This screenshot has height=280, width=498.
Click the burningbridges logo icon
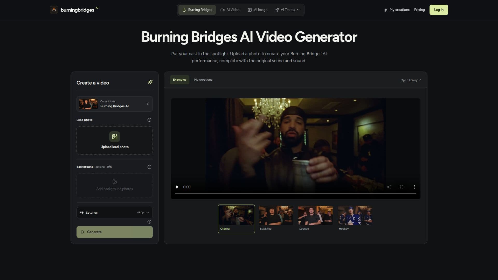[x=54, y=10]
